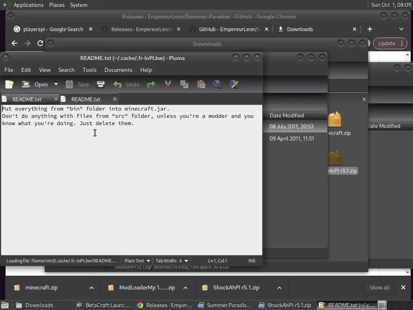This screenshot has height=310, width=413.
Task: Open ShockAhPI r5.1.zip from download shelf
Action: (236, 287)
